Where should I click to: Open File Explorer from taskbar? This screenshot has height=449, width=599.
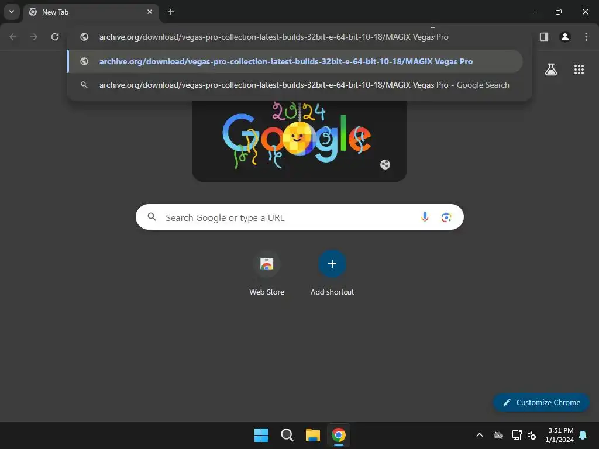(x=312, y=435)
